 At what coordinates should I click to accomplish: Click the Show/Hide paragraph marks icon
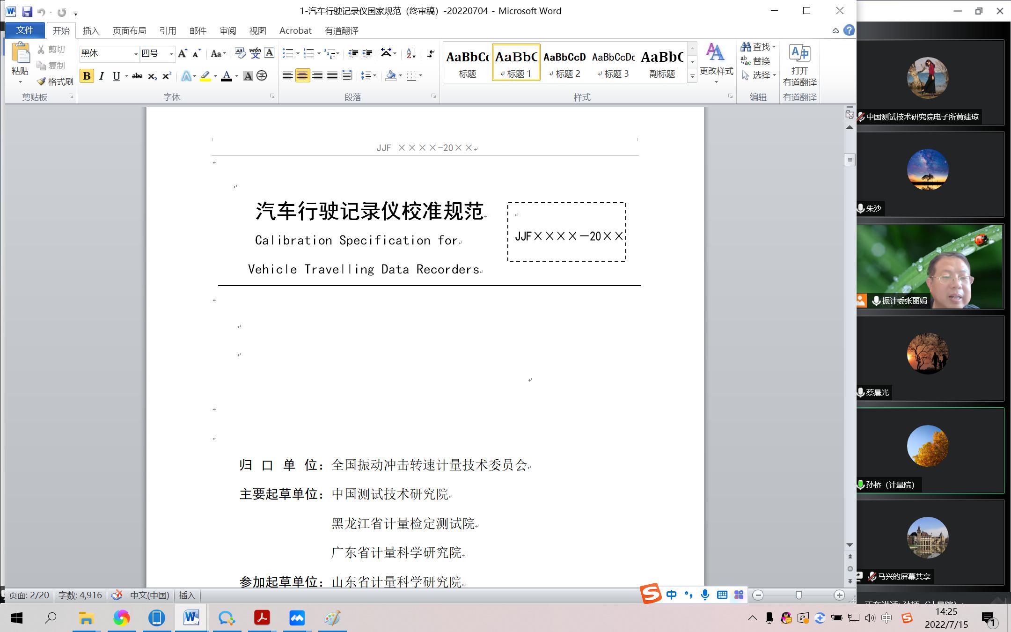431,53
